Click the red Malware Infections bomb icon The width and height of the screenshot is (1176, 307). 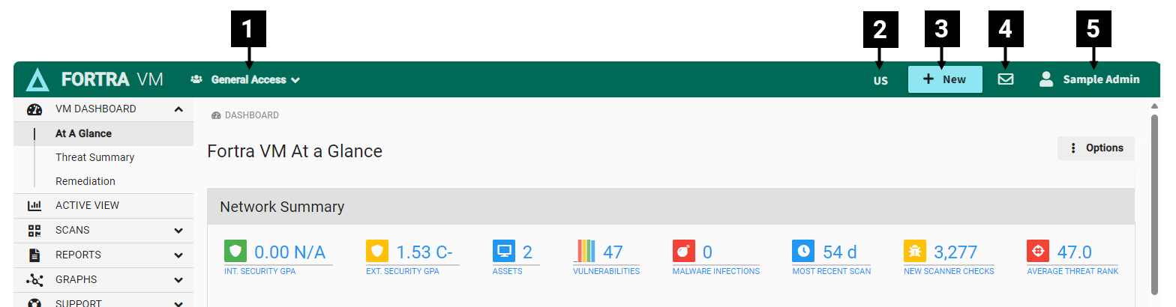684,252
